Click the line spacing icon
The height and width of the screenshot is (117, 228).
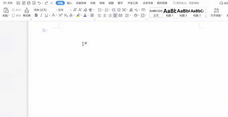coord(127,15)
